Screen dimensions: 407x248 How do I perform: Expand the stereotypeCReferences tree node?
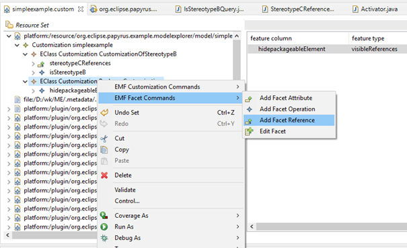tap(33, 64)
